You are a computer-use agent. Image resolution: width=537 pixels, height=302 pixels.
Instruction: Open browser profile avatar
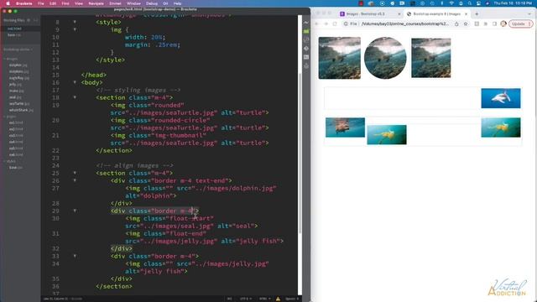[x=503, y=23]
